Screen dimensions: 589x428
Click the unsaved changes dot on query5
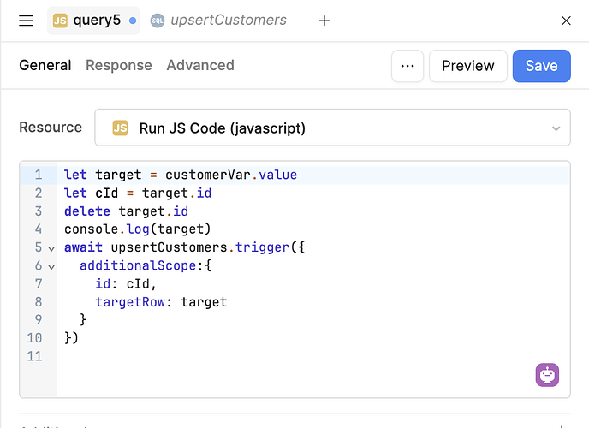132,21
